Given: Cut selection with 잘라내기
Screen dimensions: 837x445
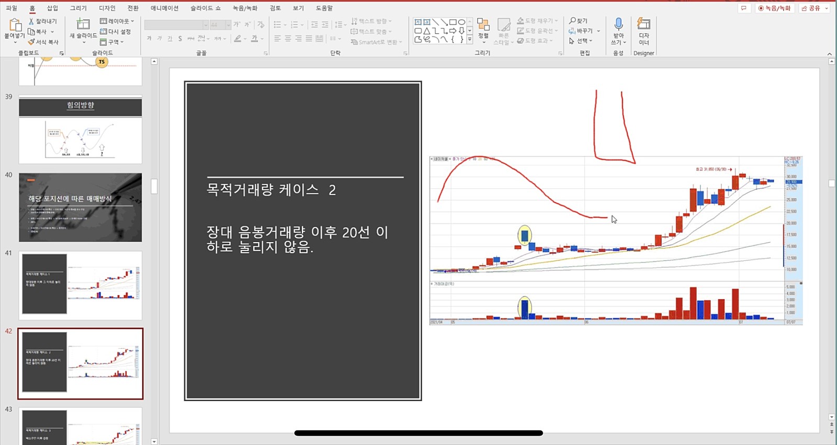Looking at the screenshot, I should pyautogui.click(x=42, y=21).
